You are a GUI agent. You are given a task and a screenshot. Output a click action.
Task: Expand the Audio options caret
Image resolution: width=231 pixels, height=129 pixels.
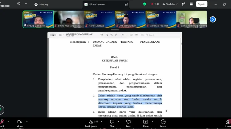pos(8,122)
